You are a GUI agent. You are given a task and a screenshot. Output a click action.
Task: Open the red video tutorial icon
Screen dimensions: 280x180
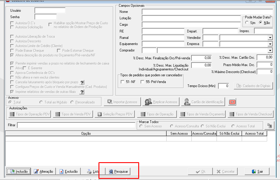[232, 102]
